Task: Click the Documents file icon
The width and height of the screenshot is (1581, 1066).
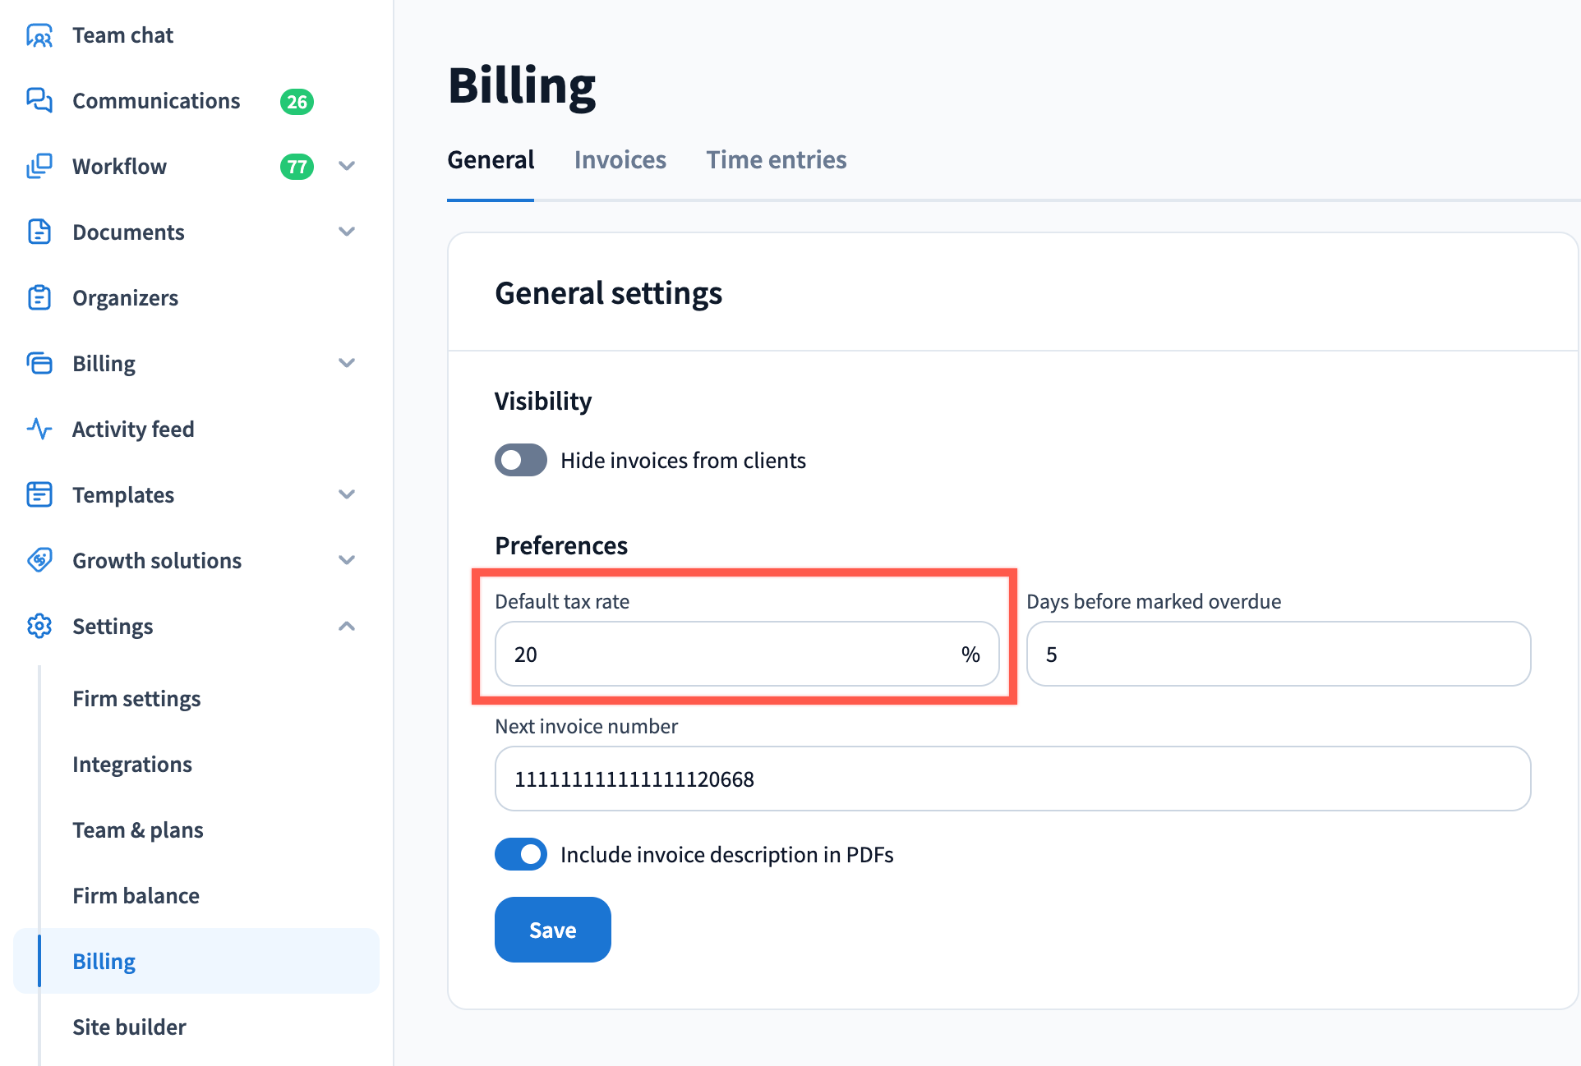Action: (x=39, y=232)
